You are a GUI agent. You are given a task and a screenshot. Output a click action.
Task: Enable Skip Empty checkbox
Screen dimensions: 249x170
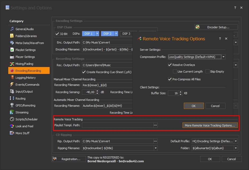[207, 72]
